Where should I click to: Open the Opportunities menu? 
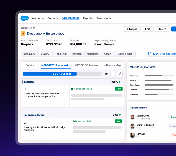point(71,18)
